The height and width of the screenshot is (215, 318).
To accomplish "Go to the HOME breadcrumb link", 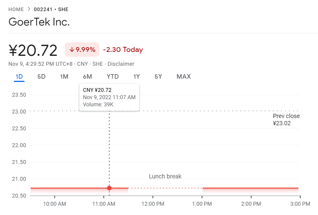I will coord(16,9).
